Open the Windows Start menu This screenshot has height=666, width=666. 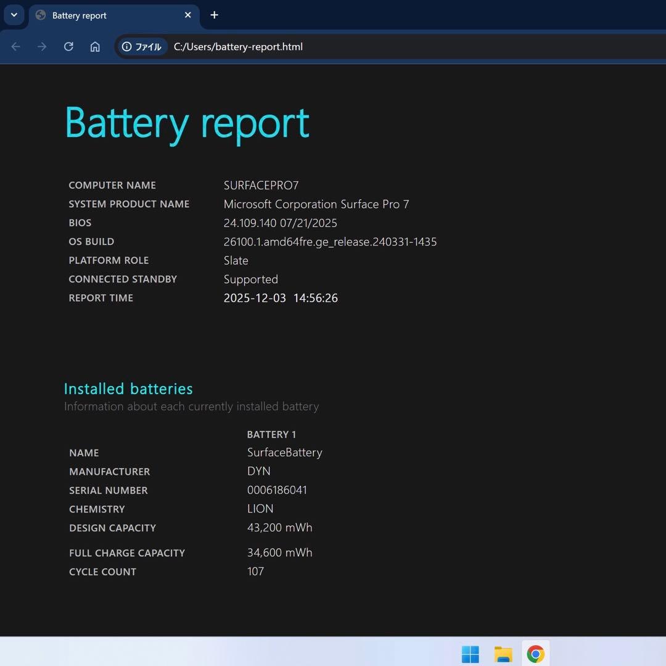click(471, 653)
